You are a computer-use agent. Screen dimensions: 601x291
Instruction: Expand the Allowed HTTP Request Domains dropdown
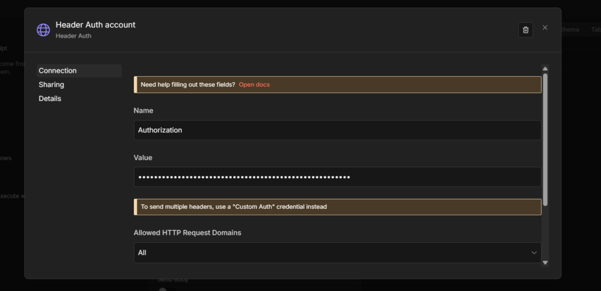(337, 253)
